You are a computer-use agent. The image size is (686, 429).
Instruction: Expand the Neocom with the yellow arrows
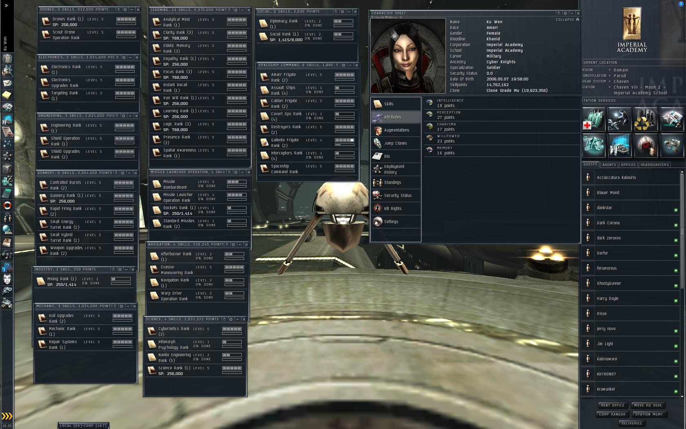(x=7, y=416)
